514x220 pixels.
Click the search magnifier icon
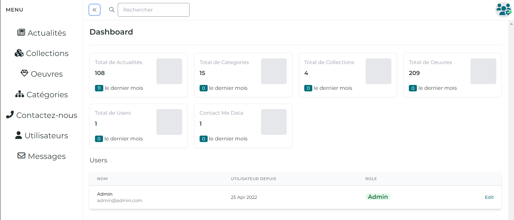pos(112,10)
